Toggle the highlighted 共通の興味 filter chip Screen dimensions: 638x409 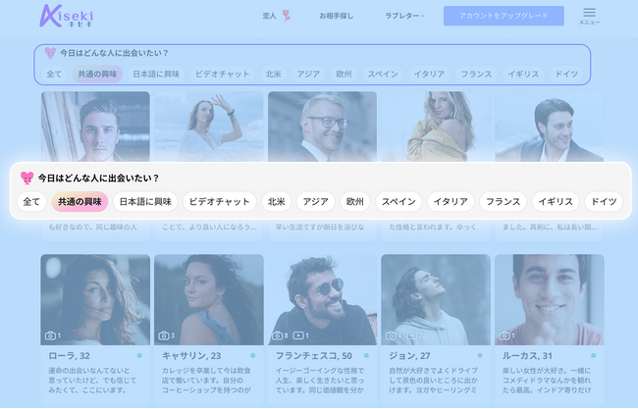click(x=80, y=201)
